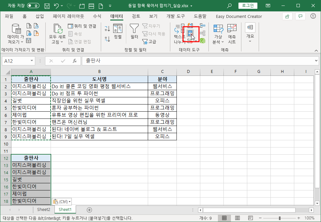Click the smiley feedback icon
The width and height of the screenshot is (321, 222).
coord(313,16)
